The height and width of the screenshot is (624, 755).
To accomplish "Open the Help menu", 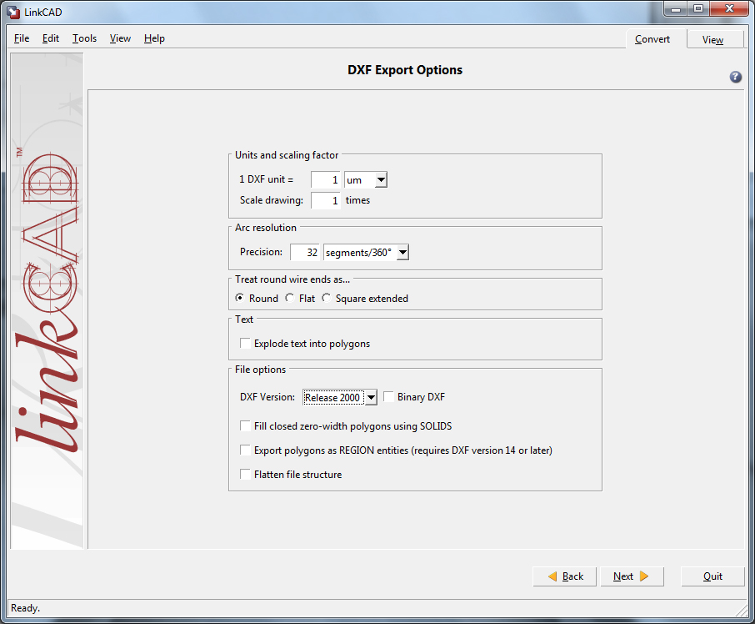I will (x=154, y=38).
